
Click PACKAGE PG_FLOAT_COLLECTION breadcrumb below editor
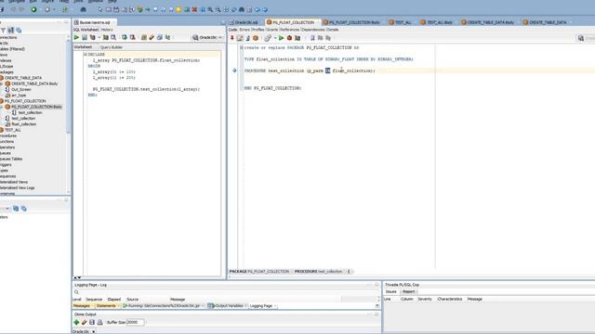[x=259, y=272]
